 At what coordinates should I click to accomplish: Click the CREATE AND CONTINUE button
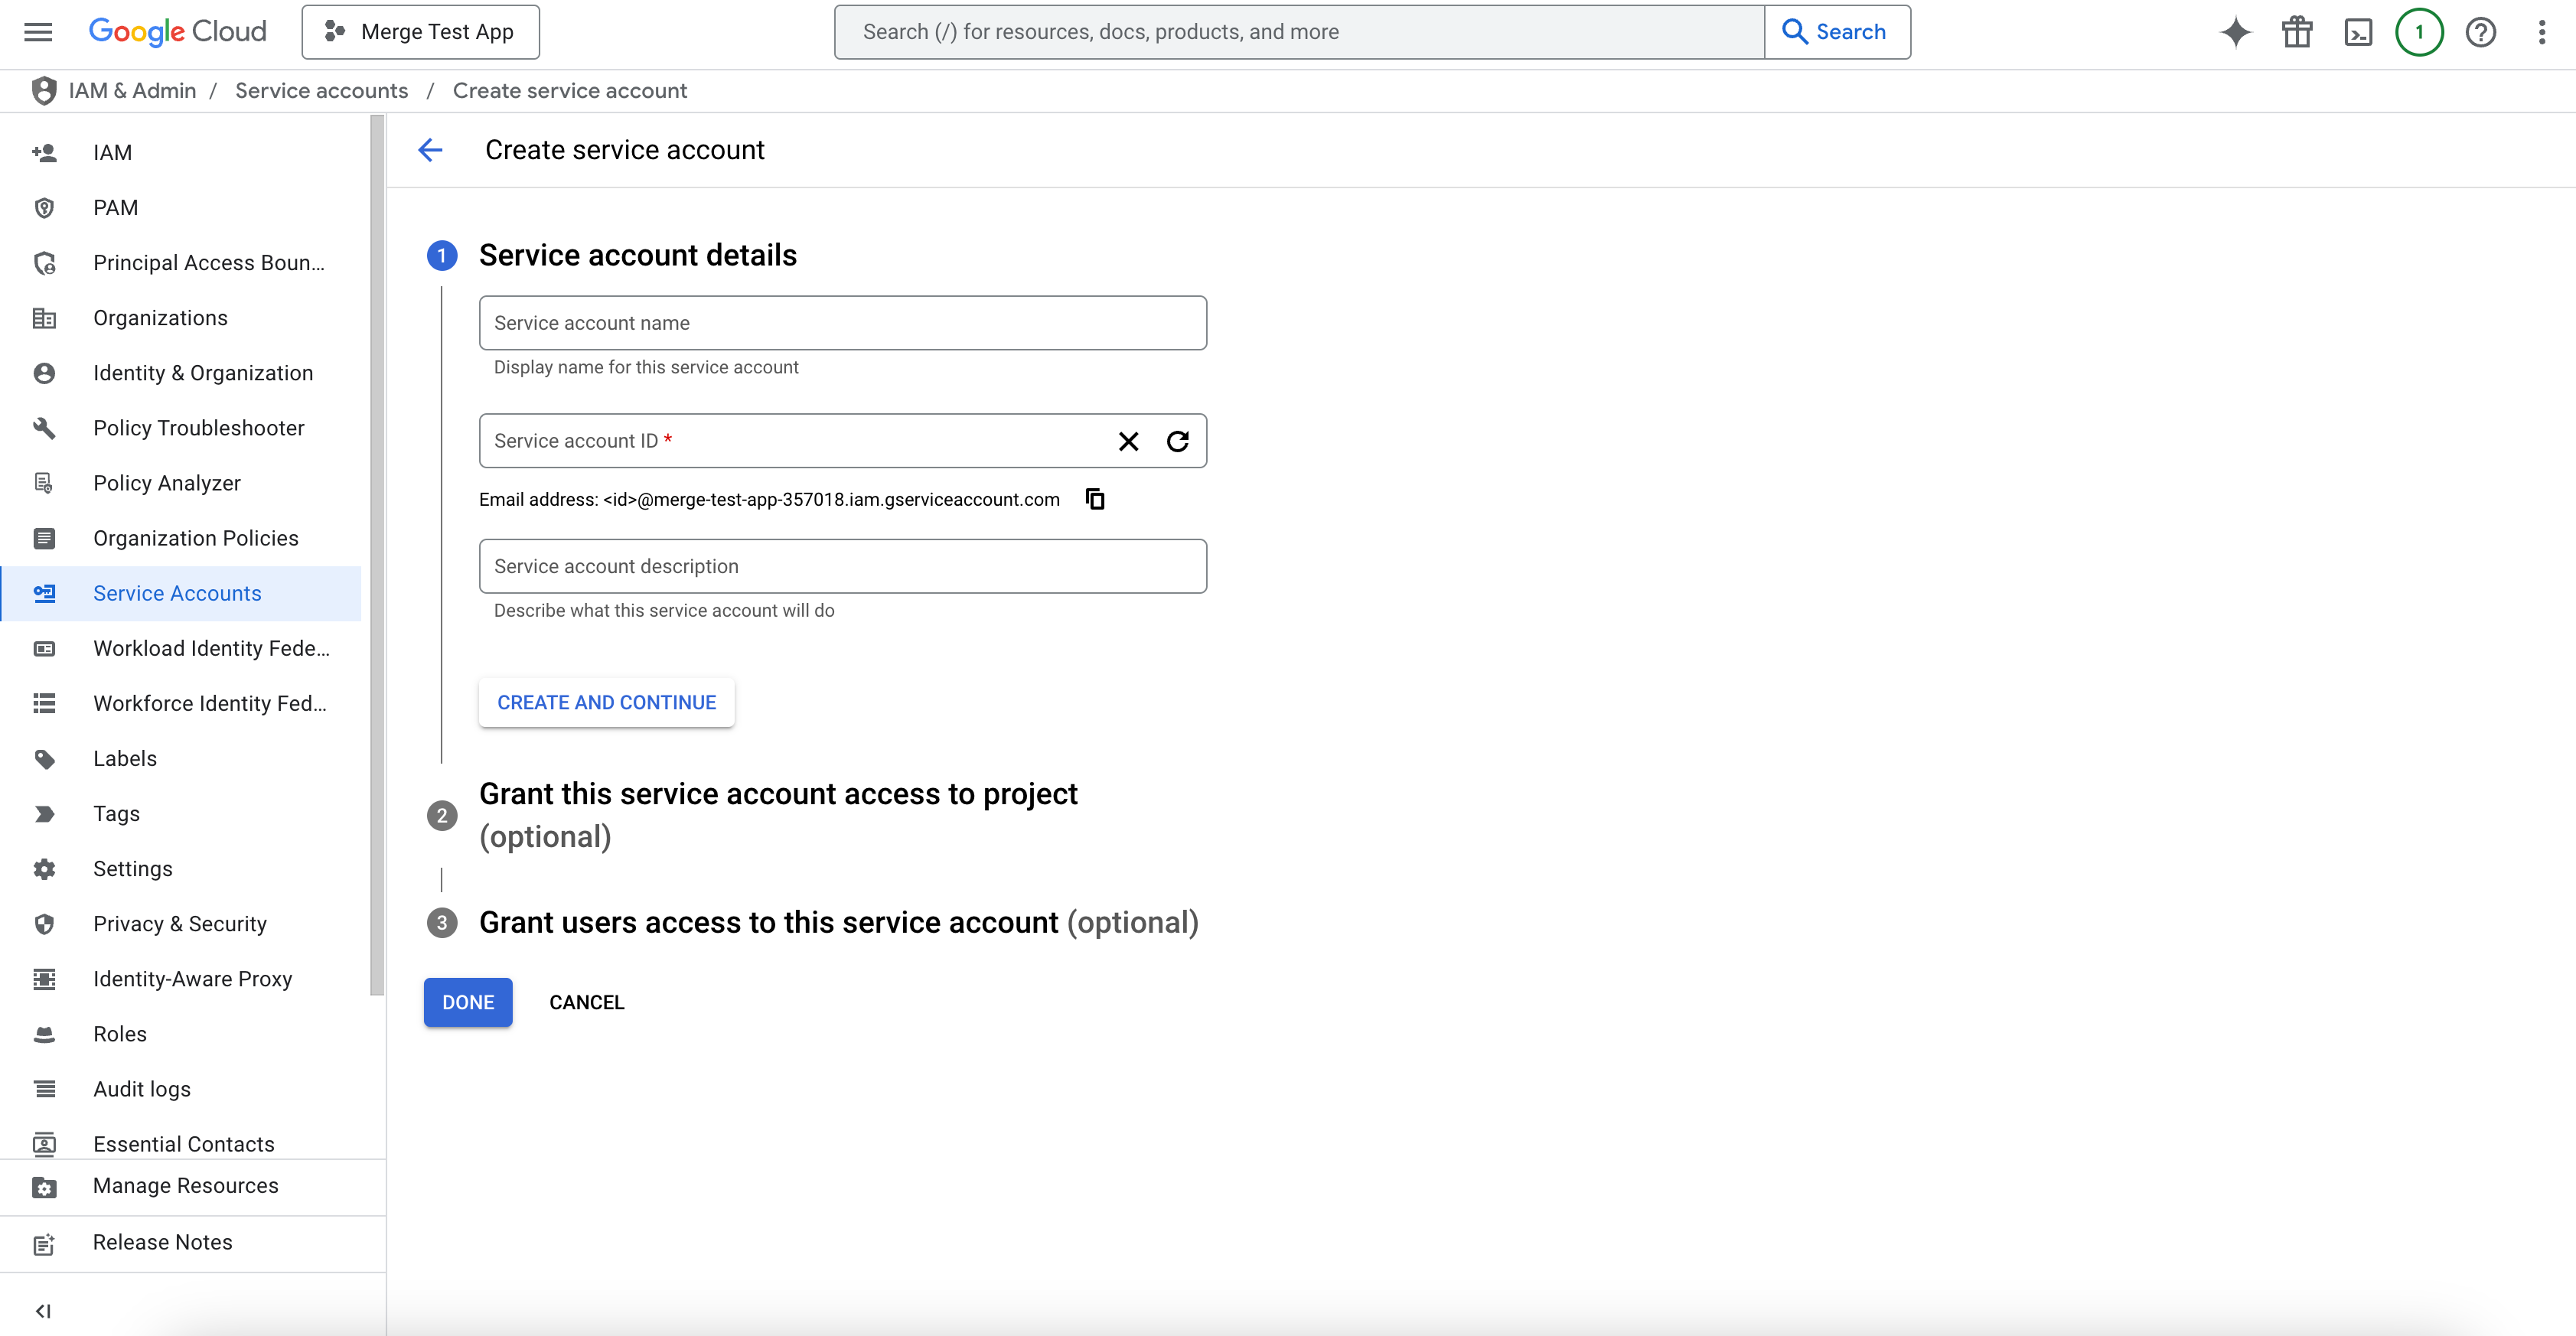click(606, 703)
